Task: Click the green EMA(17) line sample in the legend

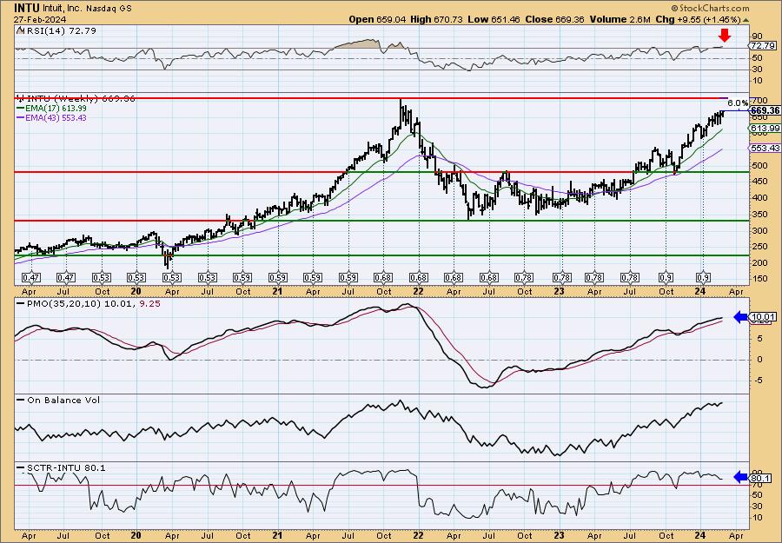Action: coord(21,109)
